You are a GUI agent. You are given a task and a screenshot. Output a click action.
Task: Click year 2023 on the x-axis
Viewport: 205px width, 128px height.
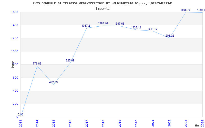coord(186,123)
